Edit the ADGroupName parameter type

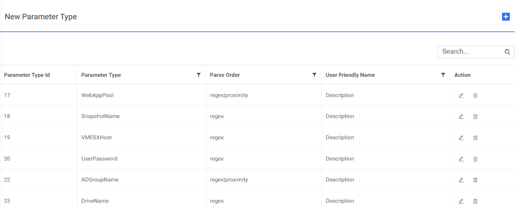click(x=461, y=180)
